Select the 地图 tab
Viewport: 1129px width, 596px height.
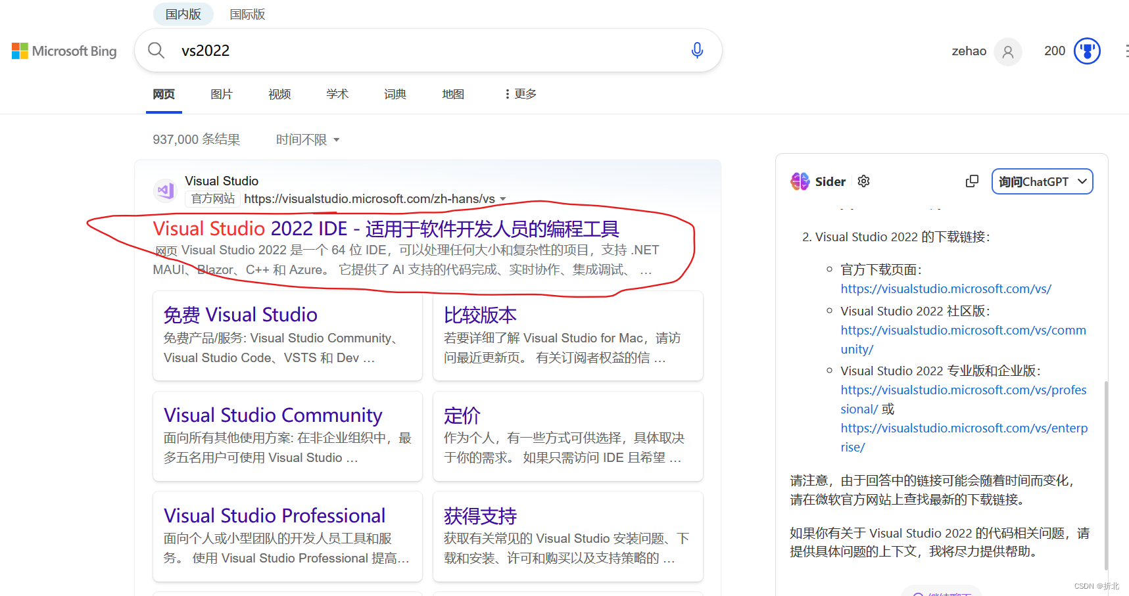click(453, 94)
